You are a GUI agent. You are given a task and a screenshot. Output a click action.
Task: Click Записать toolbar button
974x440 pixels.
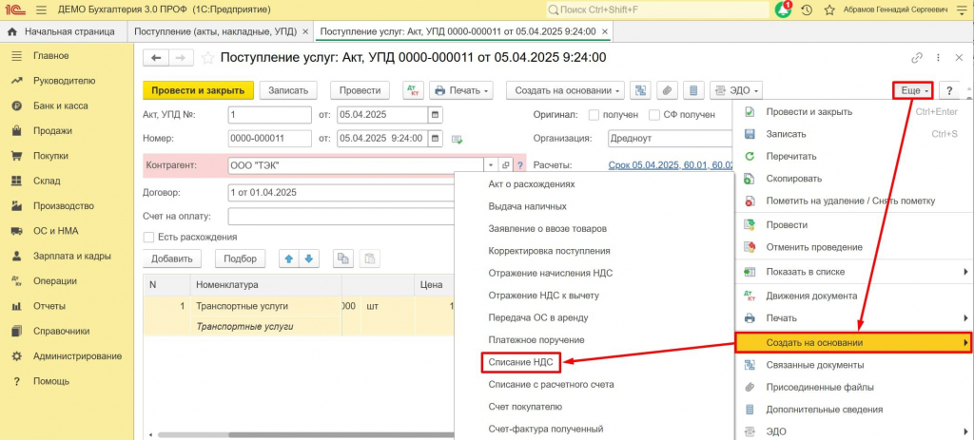(x=288, y=90)
